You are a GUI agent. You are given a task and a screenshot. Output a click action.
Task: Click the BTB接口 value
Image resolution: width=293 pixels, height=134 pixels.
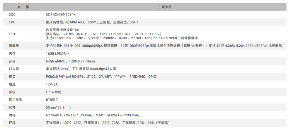pyautogui.click(x=52, y=100)
